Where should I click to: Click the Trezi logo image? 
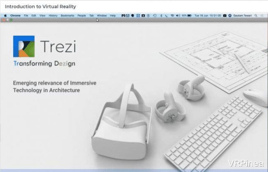click(24, 46)
